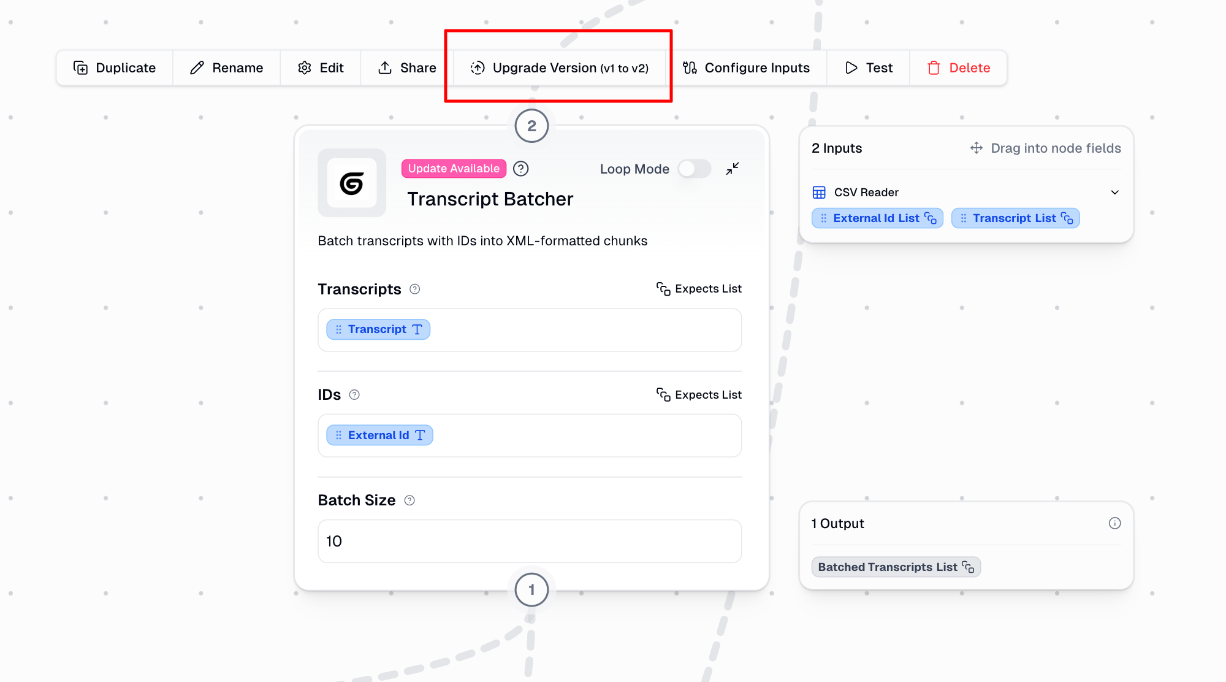Click help icon next to Update Available
Screen dimensions: 1226x682
point(521,169)
